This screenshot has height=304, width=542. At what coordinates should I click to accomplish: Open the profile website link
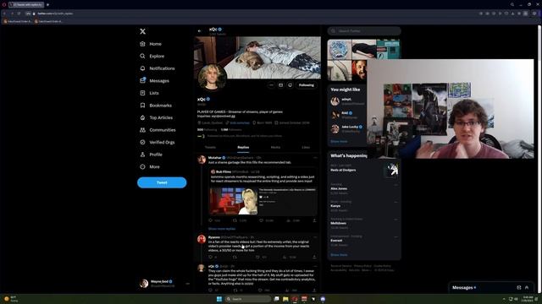240,123
